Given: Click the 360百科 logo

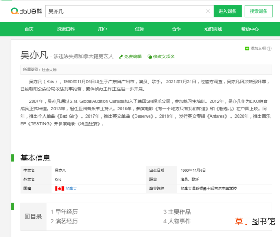Looking at the screenshot, I should click(x=26, y=11).
